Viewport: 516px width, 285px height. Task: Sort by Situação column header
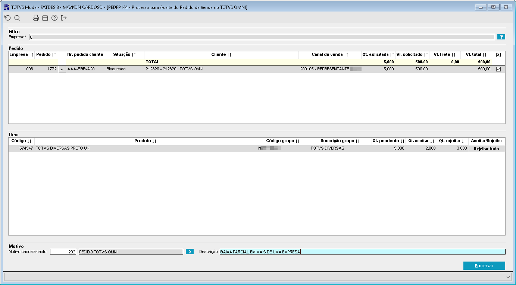click(x=125, y=55)
